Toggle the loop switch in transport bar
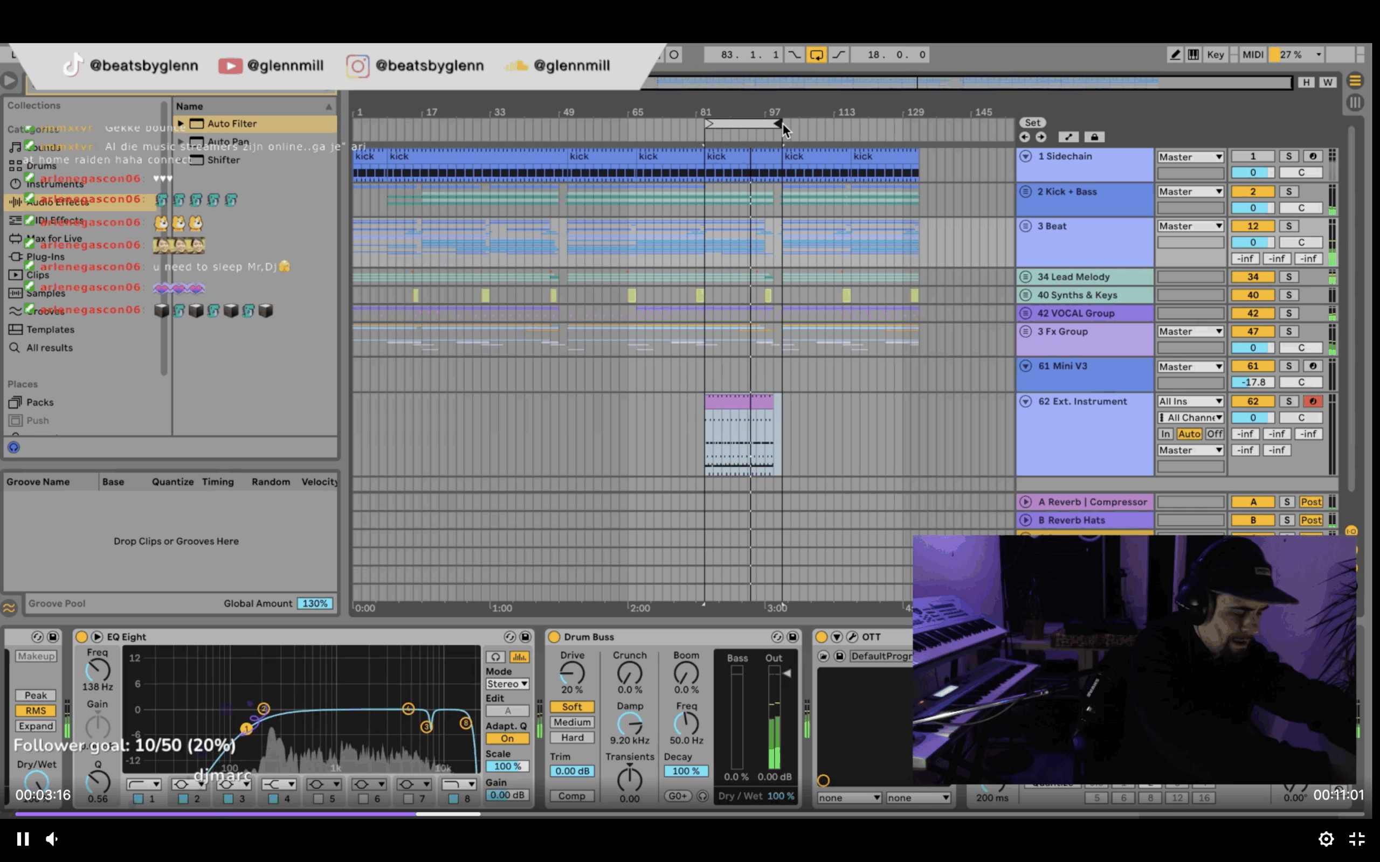This screenshot has width=1380, height=862. pyautogui.click(x=816, y=55)
